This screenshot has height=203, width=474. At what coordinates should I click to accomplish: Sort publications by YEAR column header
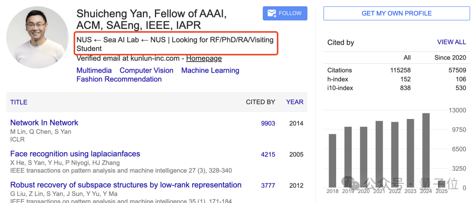[294, 102]
